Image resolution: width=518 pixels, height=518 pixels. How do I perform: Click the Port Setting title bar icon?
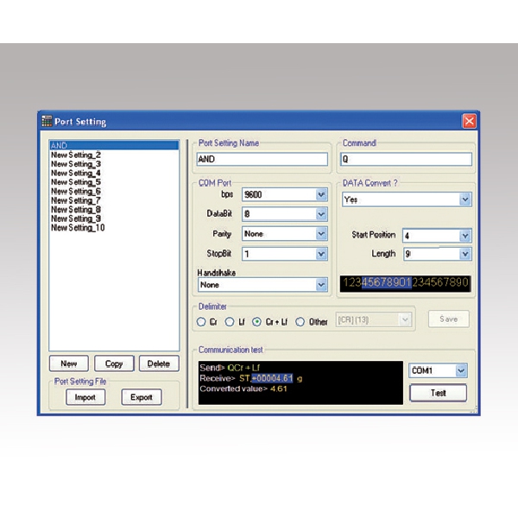pos(47,121)
